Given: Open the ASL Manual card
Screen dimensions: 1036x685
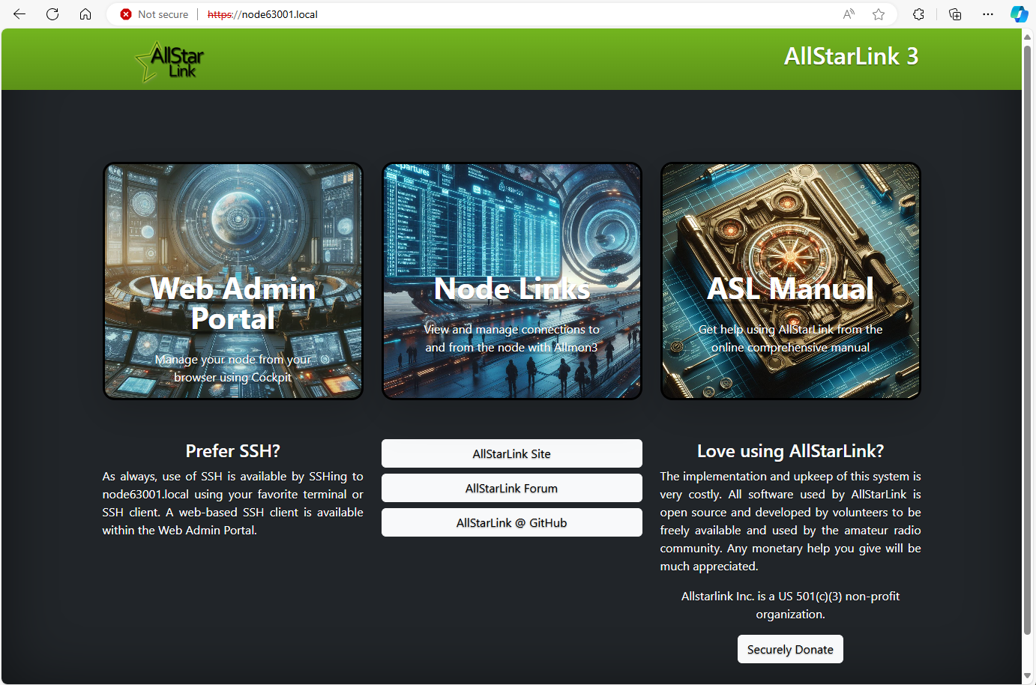Looking at the screenshot, I should [791, 281].
